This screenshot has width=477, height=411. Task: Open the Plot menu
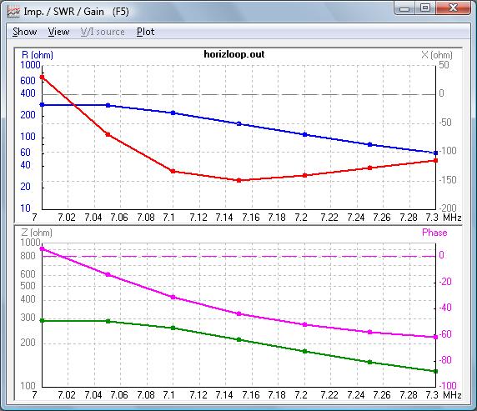[x=145, y=32]
